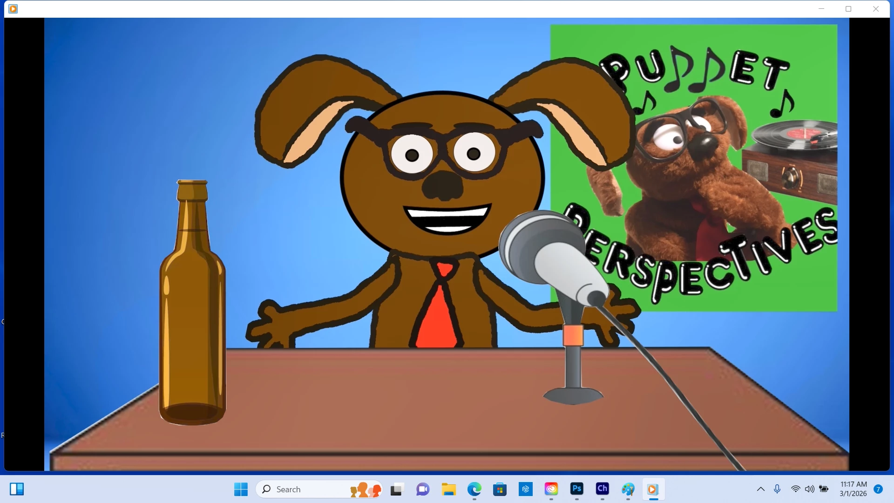Open the notification badge showing 7
The image size is (894, 503).
[x=878, y=489]
